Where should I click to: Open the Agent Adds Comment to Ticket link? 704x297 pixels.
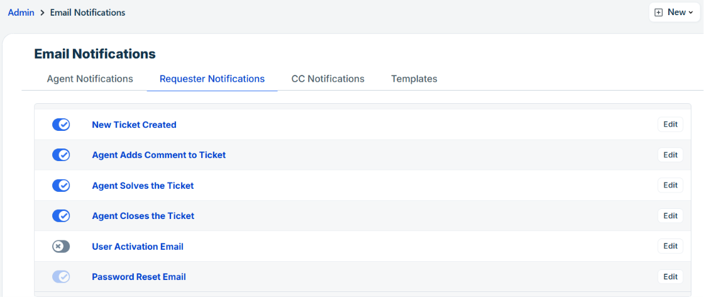coord(158,155)
